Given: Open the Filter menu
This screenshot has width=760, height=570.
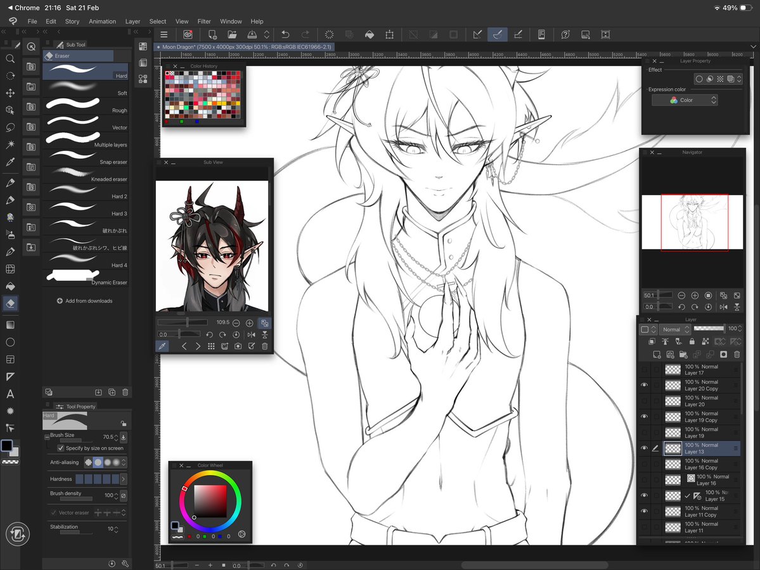Looking at the screenshot, I should (203, 21).
